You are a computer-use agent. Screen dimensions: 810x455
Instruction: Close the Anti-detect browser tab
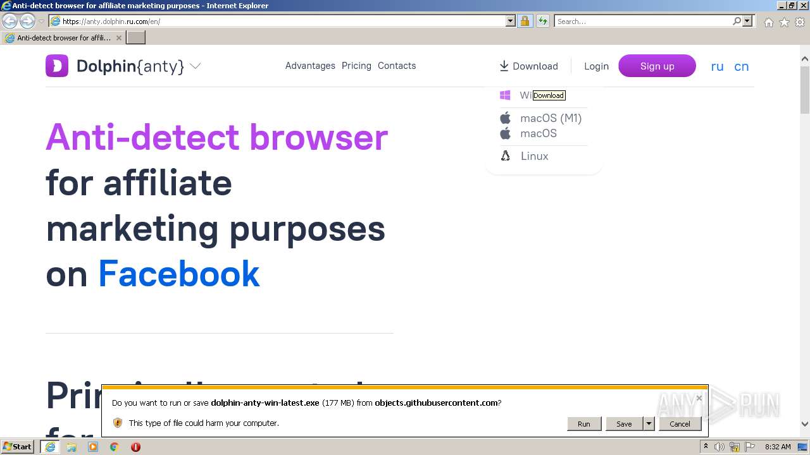coord(118,38)
